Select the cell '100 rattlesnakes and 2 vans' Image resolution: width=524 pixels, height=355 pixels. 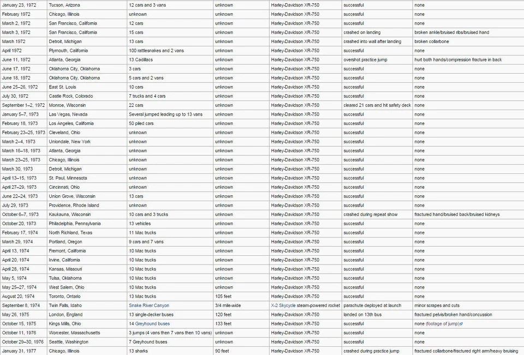(170, 51)
